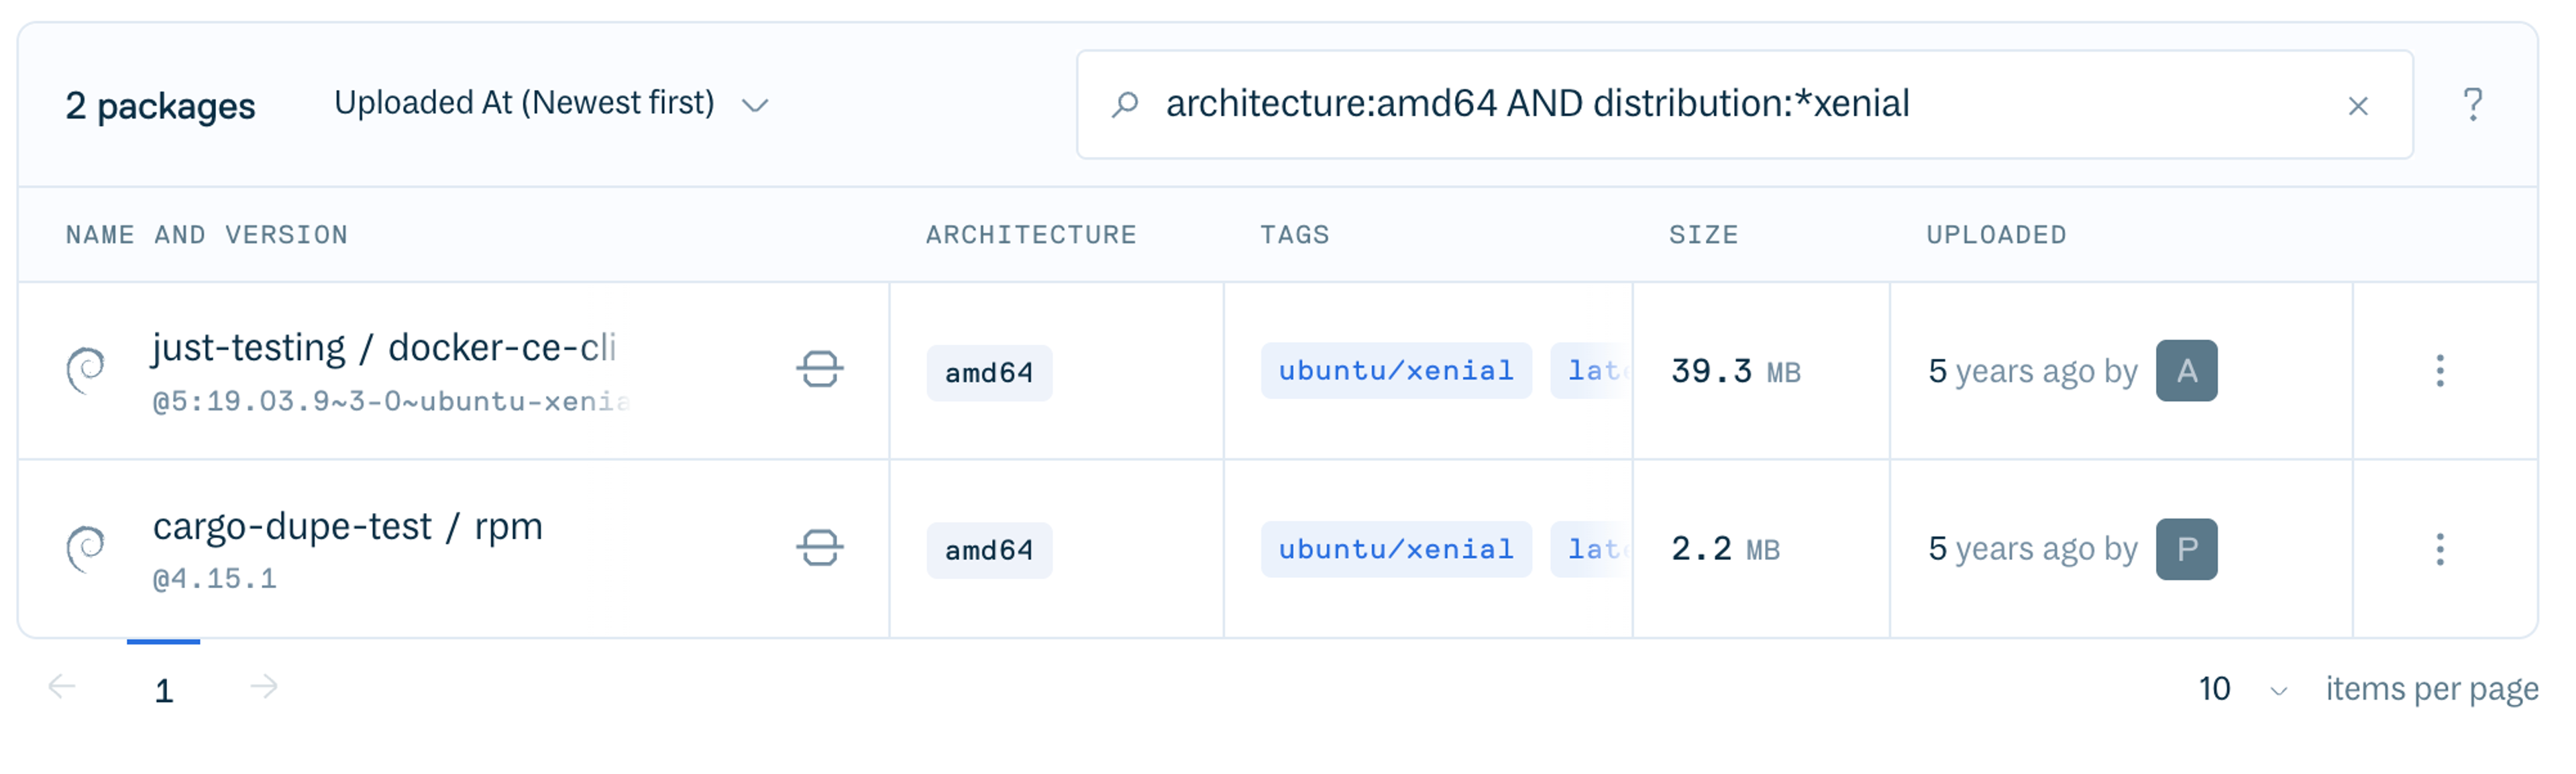Select page 1 in pagination
The width and height of the screenshot is (2576, 774).
pos(164,690)
